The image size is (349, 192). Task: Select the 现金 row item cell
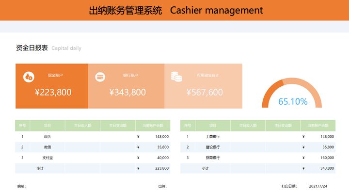pyautogui.click(x=48, y=137)
